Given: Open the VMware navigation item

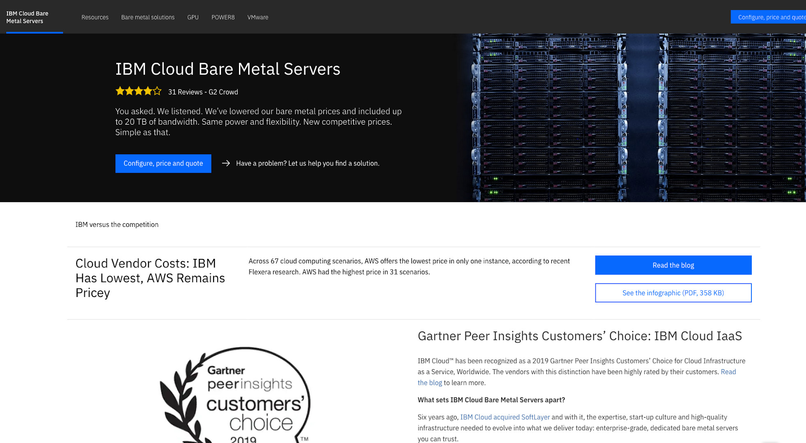Looking at the screenshot, I should point(257,17).
